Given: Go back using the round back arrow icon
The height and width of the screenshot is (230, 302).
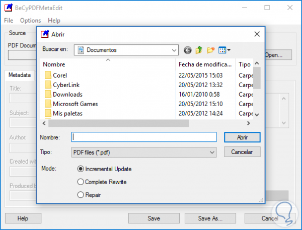Looking at the screenshot, I should pos(187,50).
